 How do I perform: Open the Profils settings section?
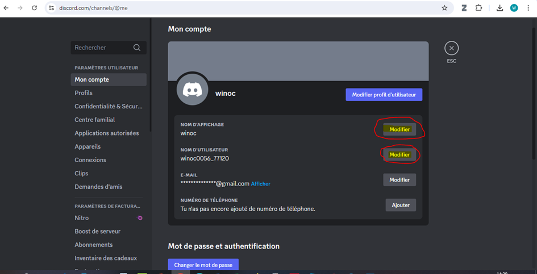[84, 93]
